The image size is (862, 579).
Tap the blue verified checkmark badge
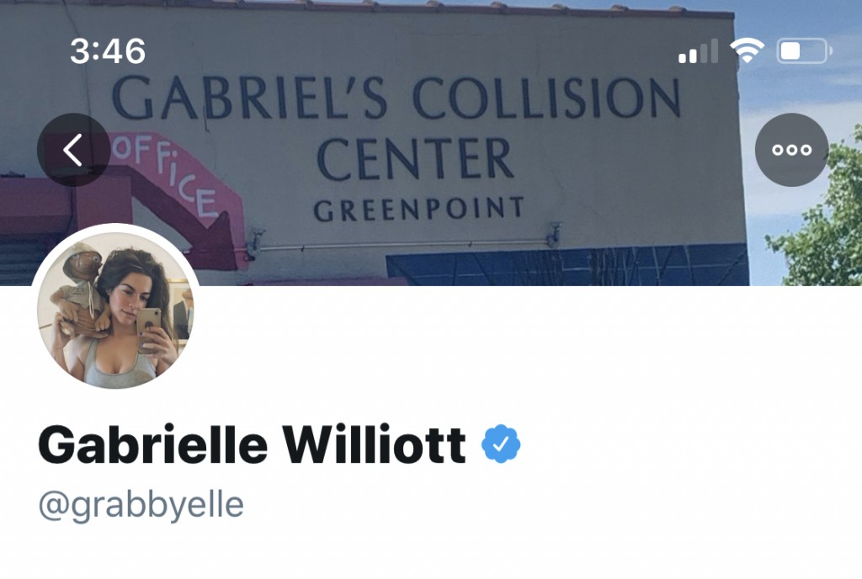501,444
